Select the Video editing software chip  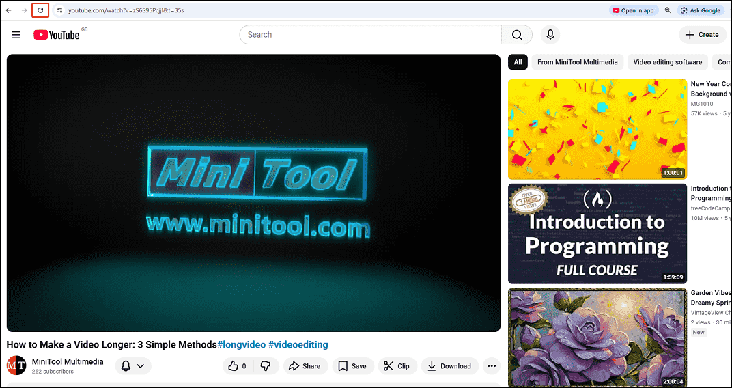(x=668, y=62)
